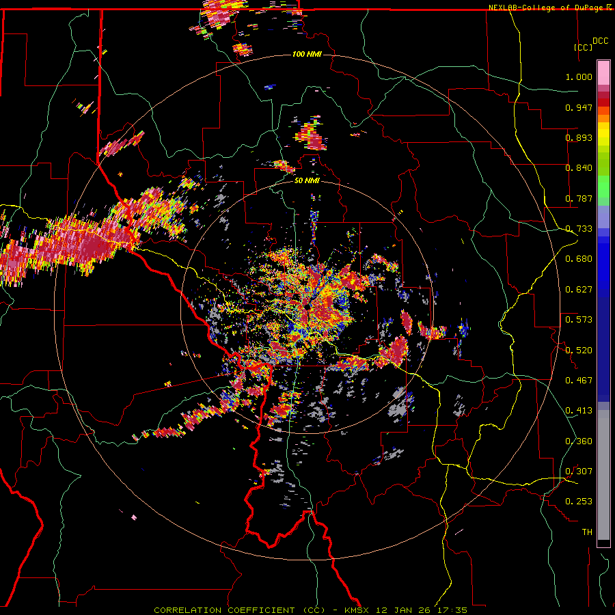Click the 1.000 legend value
615x615 pixels.
click(x=579, y=77)
